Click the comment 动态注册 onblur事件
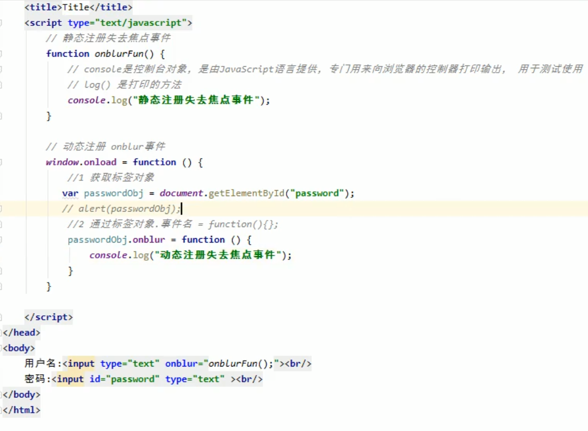The width and height of the screenshot is (588, 431). click(105, 147)
